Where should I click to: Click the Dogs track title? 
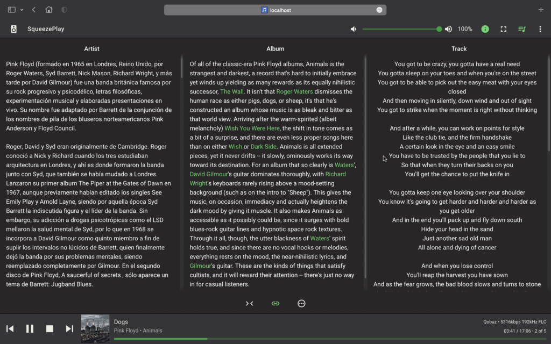pos(121,322)
